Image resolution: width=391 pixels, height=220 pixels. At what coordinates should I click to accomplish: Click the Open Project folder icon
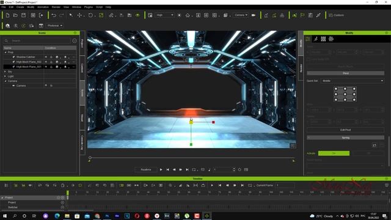(15, 15)
